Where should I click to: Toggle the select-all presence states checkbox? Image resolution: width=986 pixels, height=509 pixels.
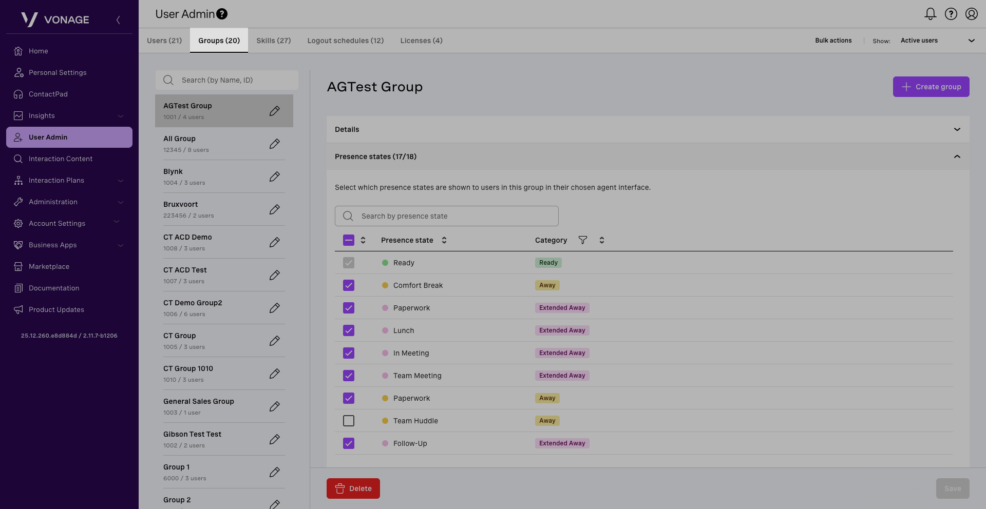tap(349, 240)
